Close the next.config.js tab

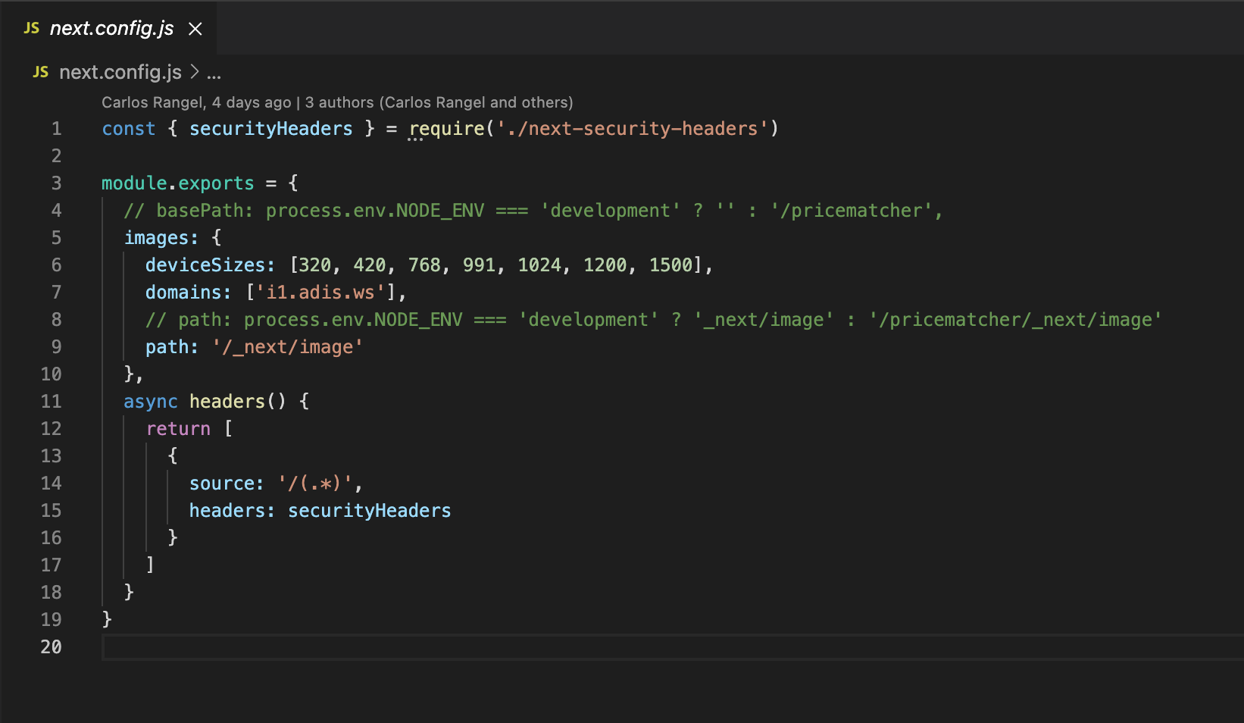tap(195, 28)
